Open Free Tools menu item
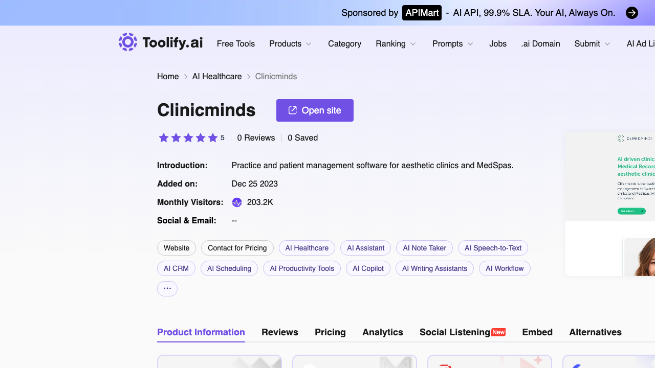 (x=236, y=44)
